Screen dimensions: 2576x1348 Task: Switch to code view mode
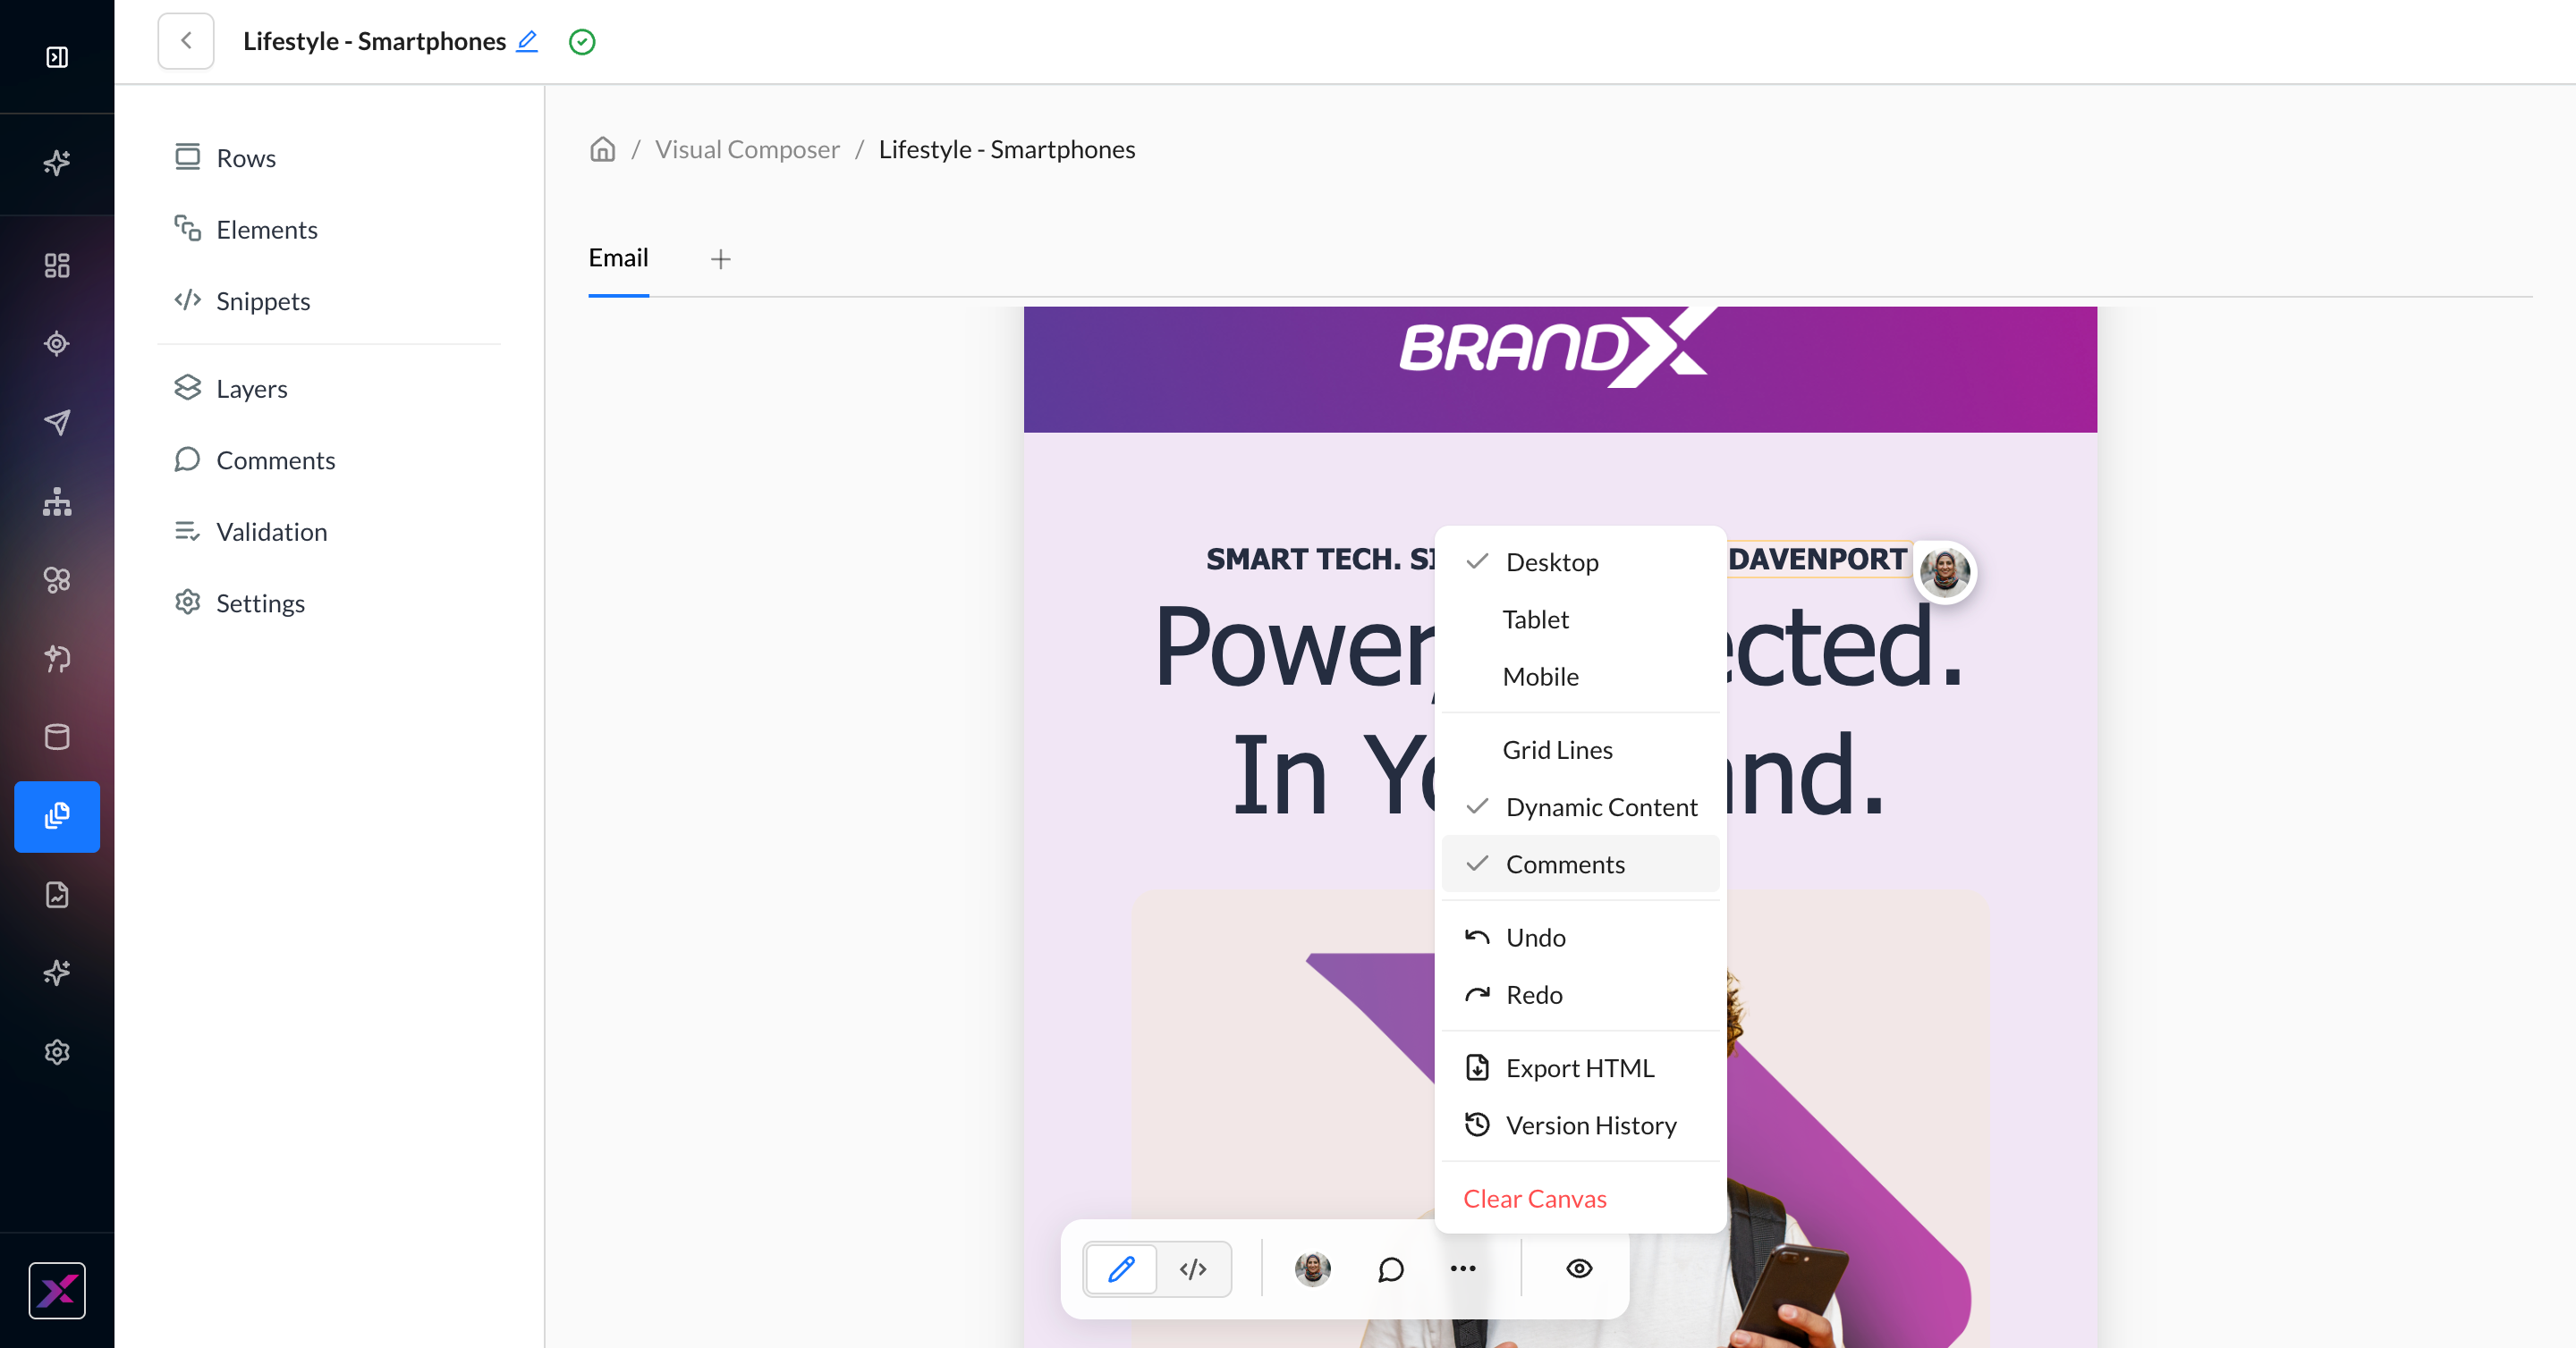[x=1193, y=1269]
